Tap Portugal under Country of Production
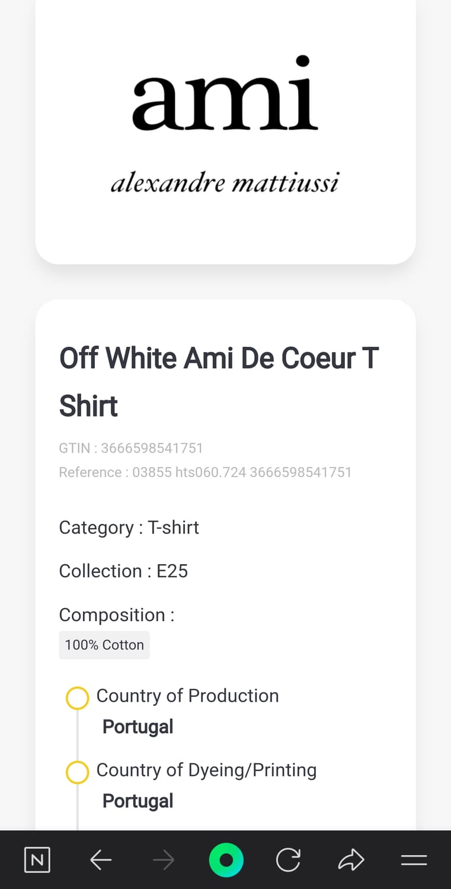 point(137,727)
